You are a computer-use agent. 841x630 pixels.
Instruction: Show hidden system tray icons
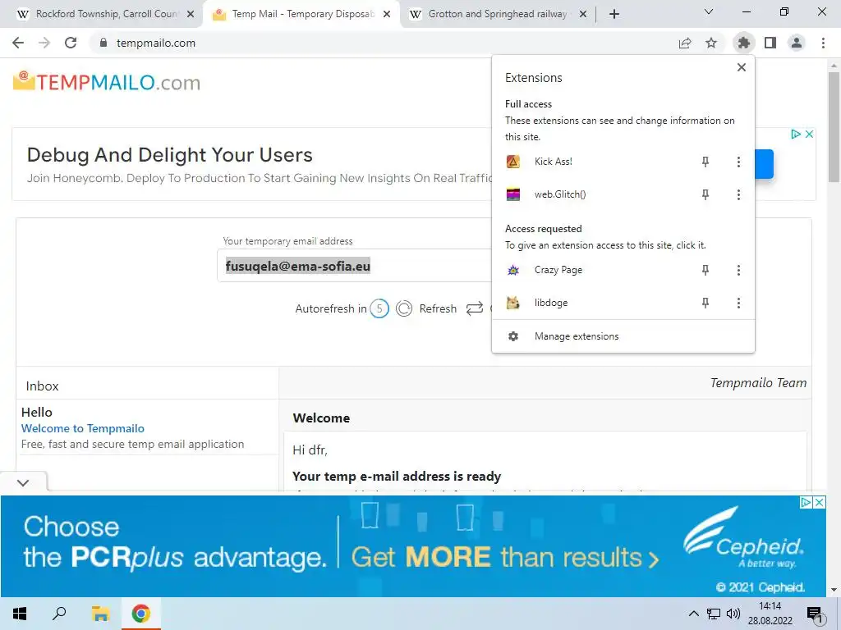tap(693, 614)
